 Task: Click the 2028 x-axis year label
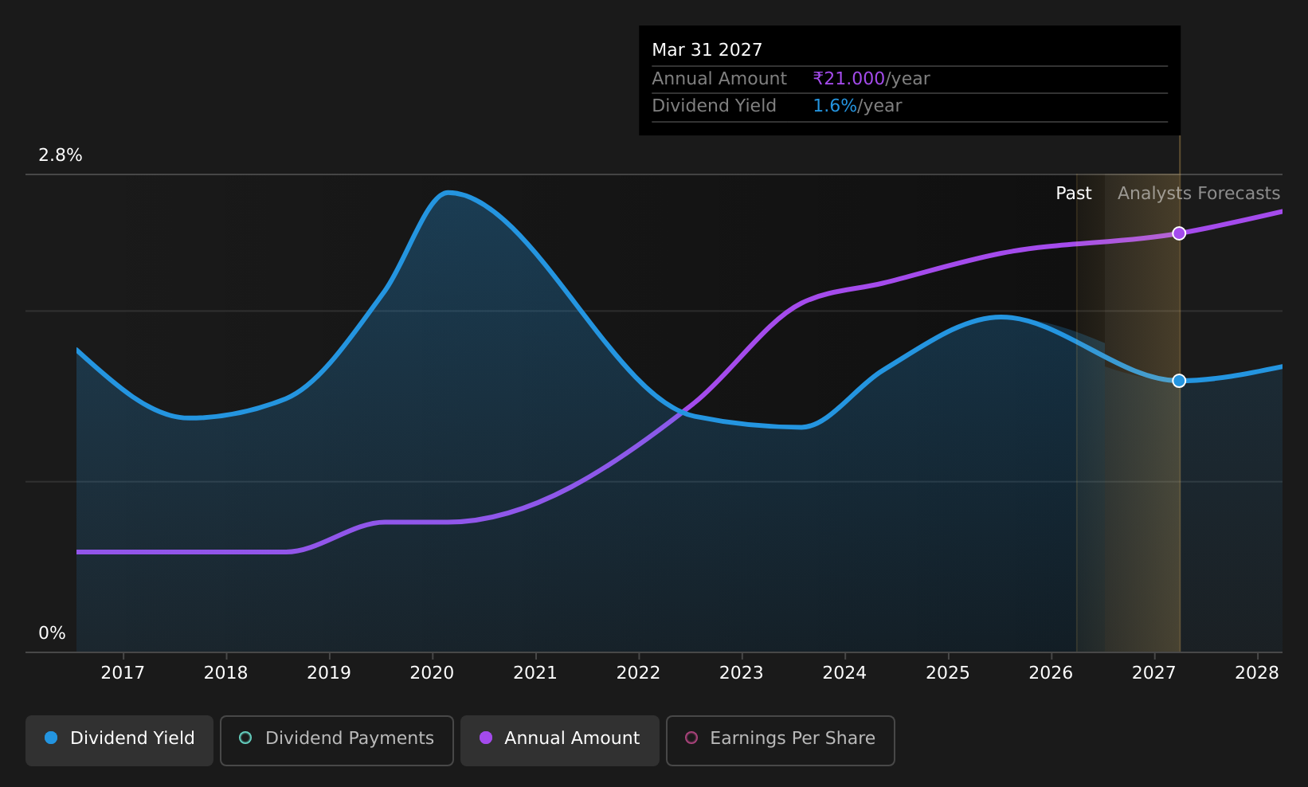1257,673
